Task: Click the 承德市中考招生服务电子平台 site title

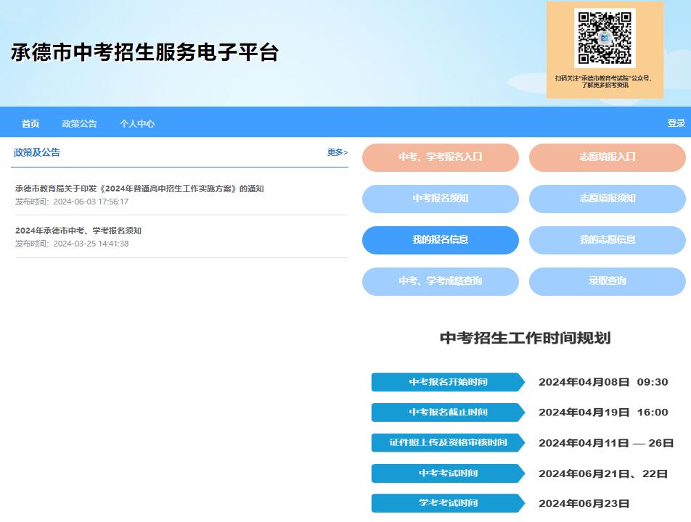Action: (144, 52)
